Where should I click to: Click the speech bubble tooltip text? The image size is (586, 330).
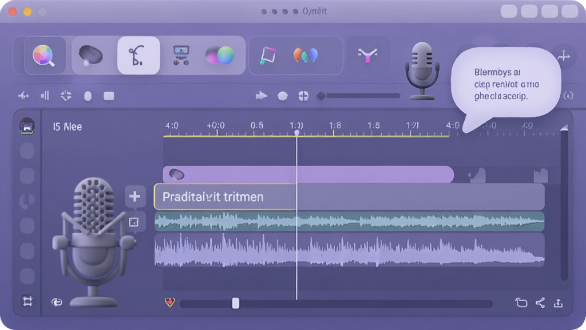click(506, 84)
